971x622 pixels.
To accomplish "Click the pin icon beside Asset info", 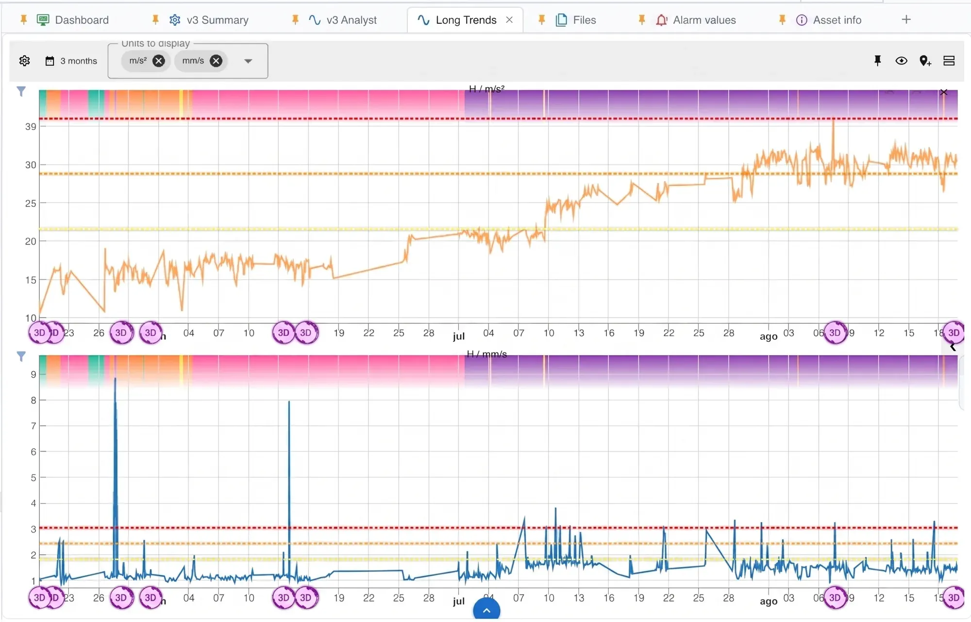I will pyautogui.click(x=782, y=20).
